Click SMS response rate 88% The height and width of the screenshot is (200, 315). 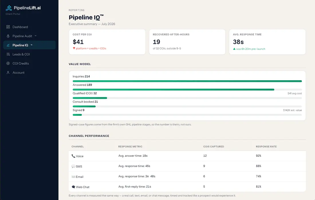click(259, 166)
